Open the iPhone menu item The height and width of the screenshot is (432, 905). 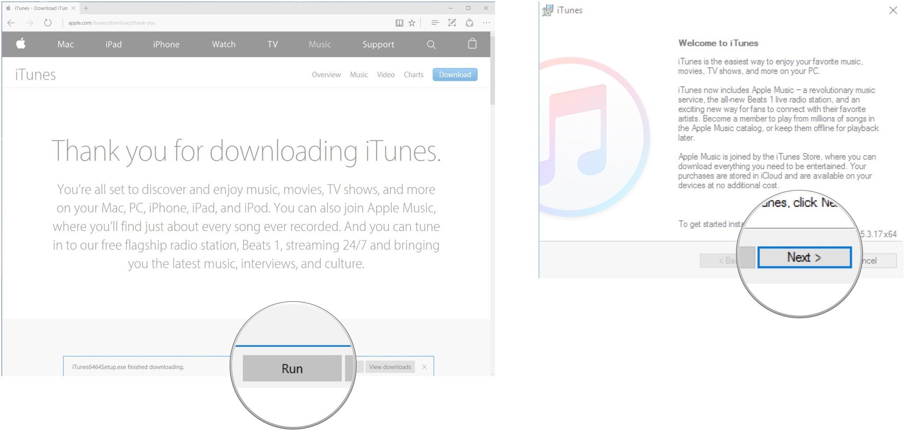click(x=166, y=44)
